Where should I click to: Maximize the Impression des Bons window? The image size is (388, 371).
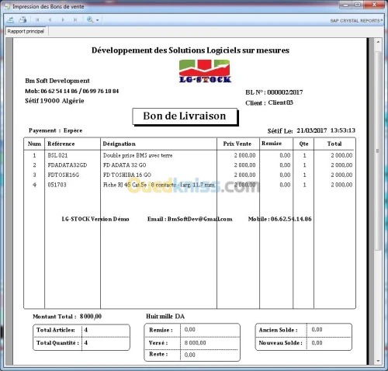point(358,5)
